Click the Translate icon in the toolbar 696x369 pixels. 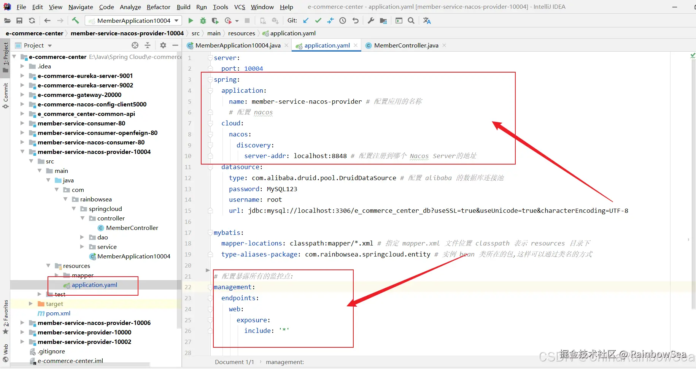tap(427, 21)
